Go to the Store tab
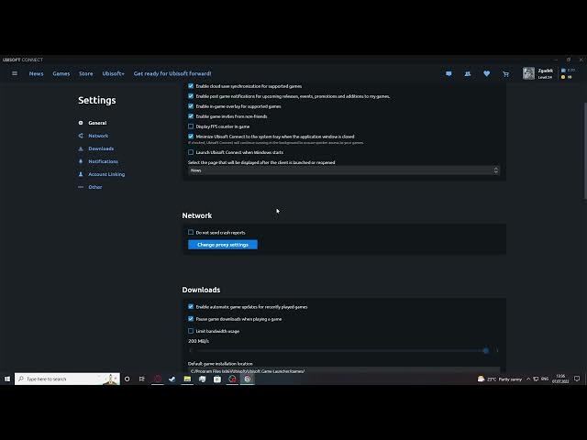This screenshot has width=587, height=440. (x=85, y=73)
